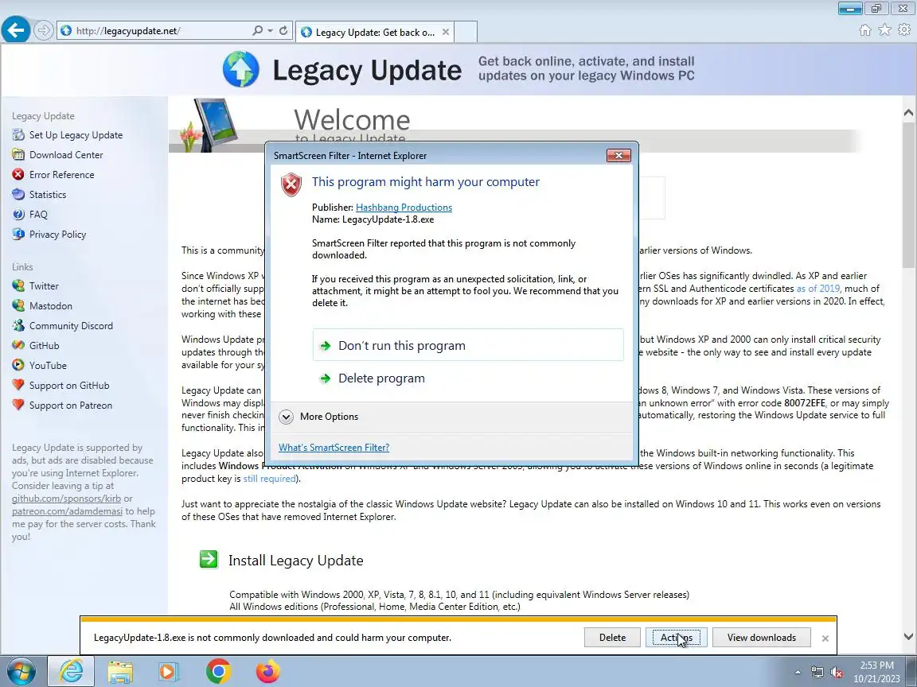
Task: Click the Download Center sidebar icon
Action: [19, 155]
